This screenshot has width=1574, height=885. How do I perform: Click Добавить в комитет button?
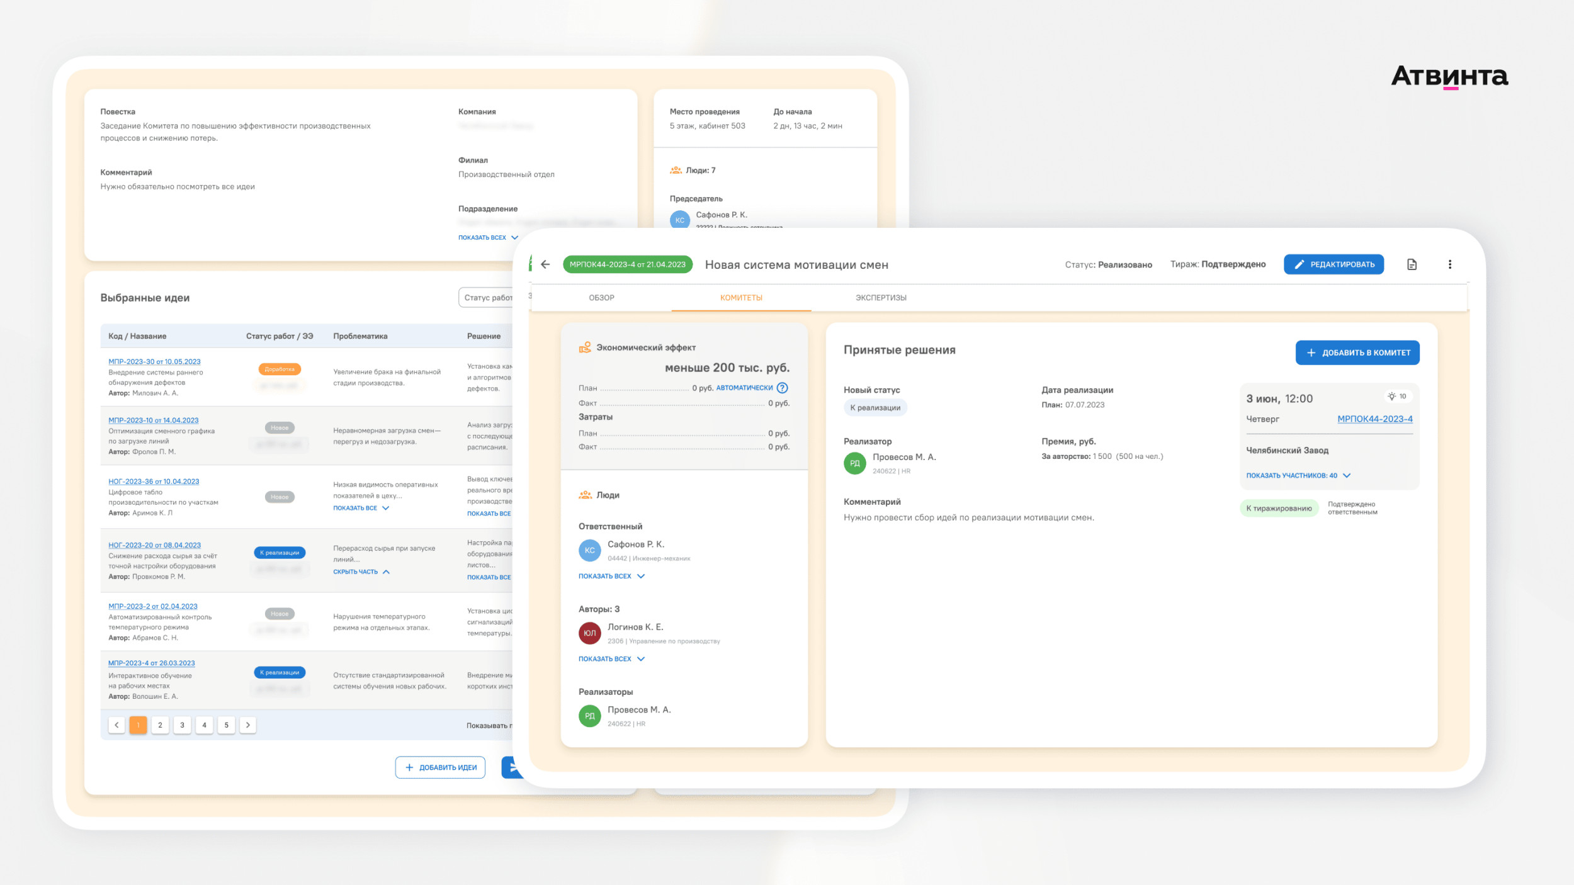(1357, 352)
